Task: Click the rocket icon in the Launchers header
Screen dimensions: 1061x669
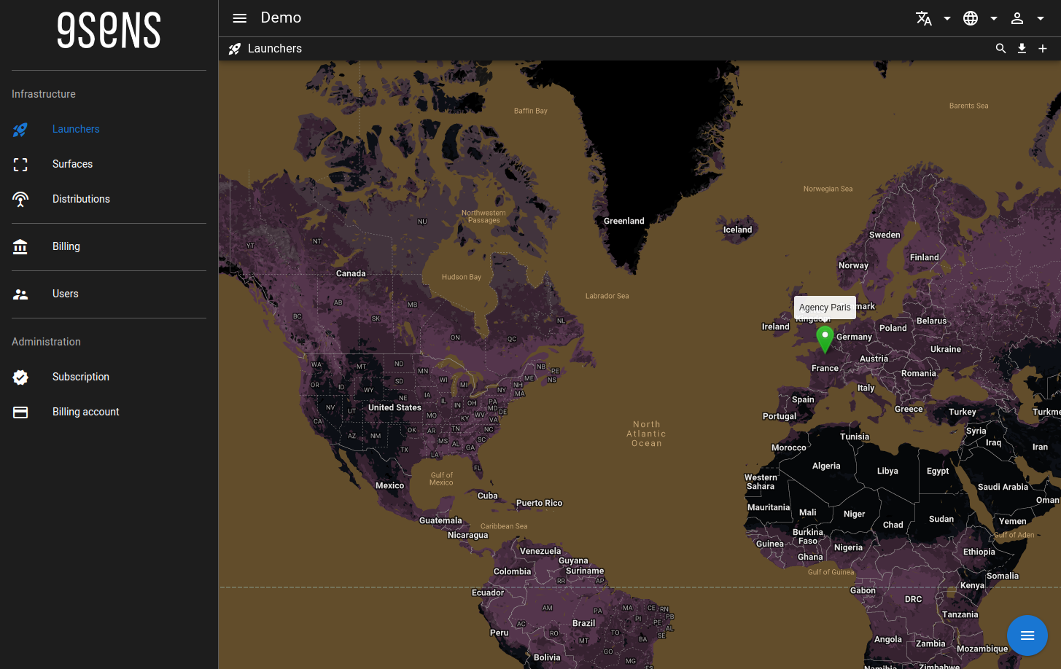Action: (x=234, y=49)
